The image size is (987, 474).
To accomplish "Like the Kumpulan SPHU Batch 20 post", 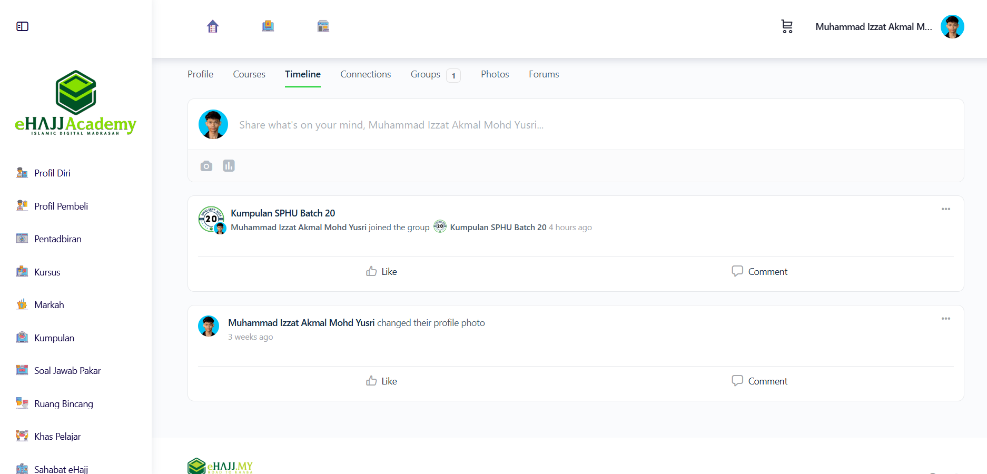I will coord(381,272).
